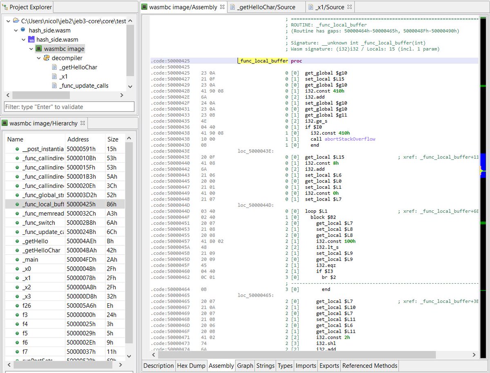Open the Imports bottom tab
Screen dimensions: 490x373
[x=306, y=366]
